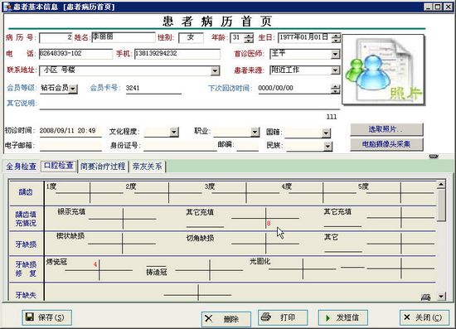This screenshot has width=456, height=329.
Task: Switch to the 全身检查 tab
Action: point(22,167)
